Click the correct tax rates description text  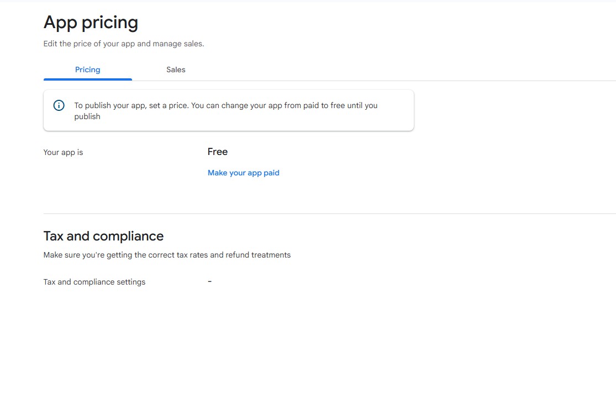166,255
